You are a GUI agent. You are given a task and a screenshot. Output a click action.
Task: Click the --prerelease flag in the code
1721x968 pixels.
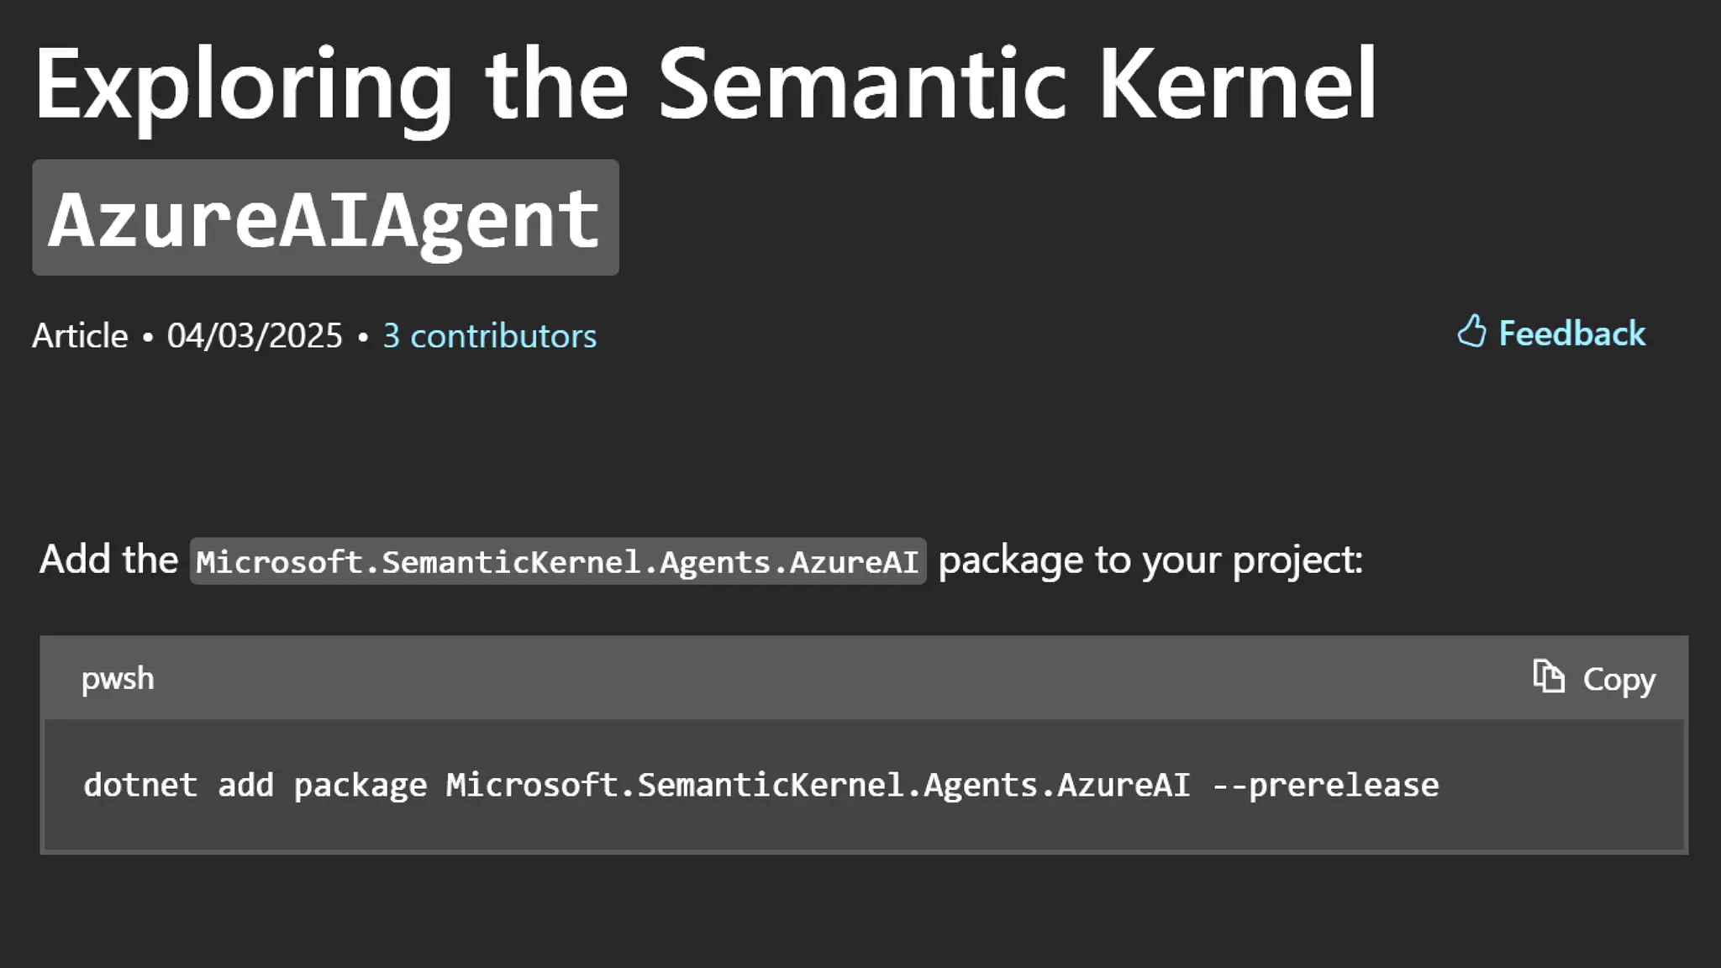point(1325,785)
